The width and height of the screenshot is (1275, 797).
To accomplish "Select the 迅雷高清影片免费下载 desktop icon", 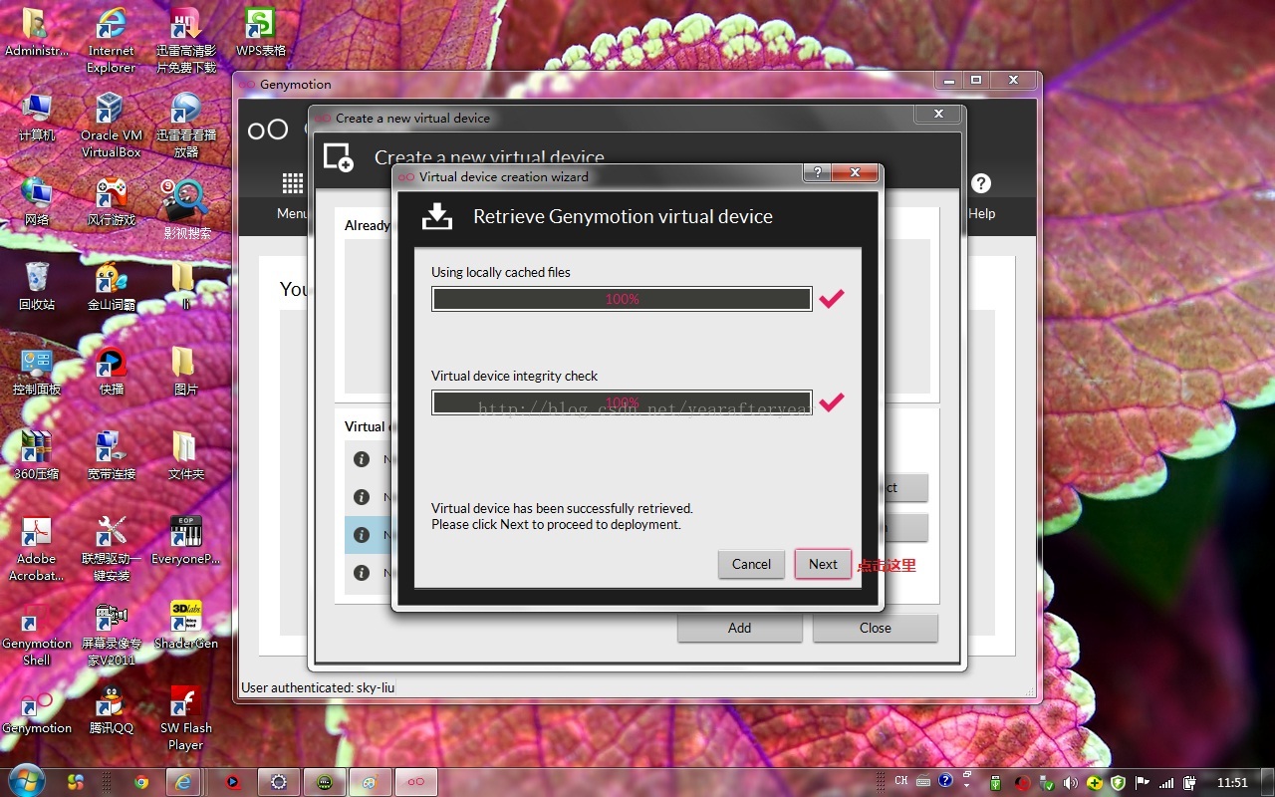I will tap(185, 41).
